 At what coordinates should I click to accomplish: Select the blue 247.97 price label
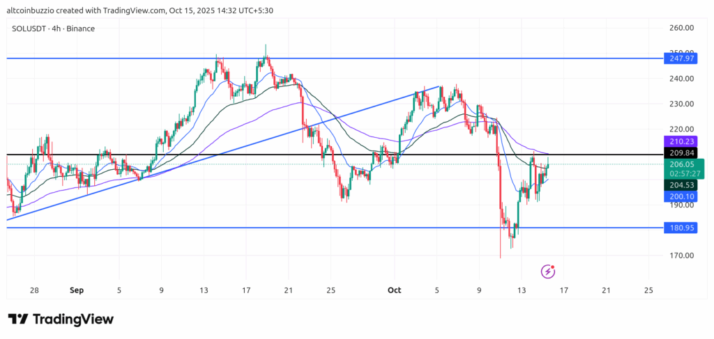pyautogui.click(x=678, y=61)
